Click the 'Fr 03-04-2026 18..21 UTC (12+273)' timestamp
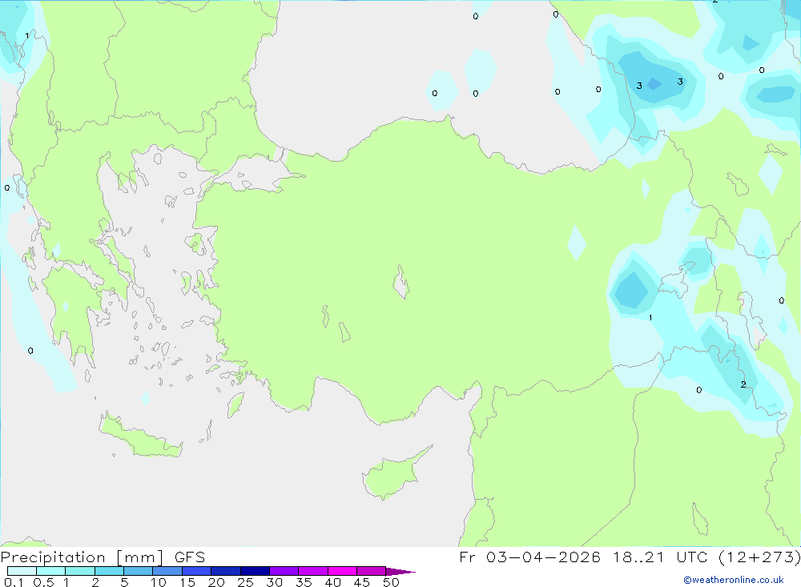The image size is (801, 587). tap(630, 557)
